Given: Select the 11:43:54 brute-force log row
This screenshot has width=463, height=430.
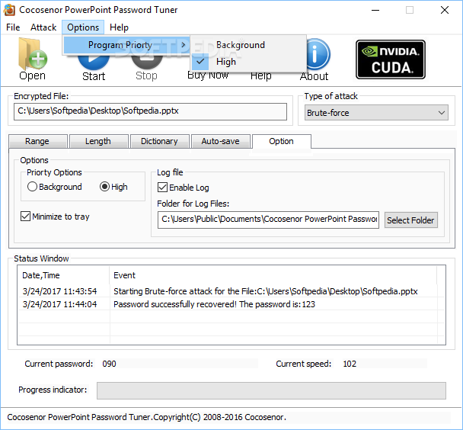Looking at the screenshot, I should pyautogui.click(x=231, y=291).
